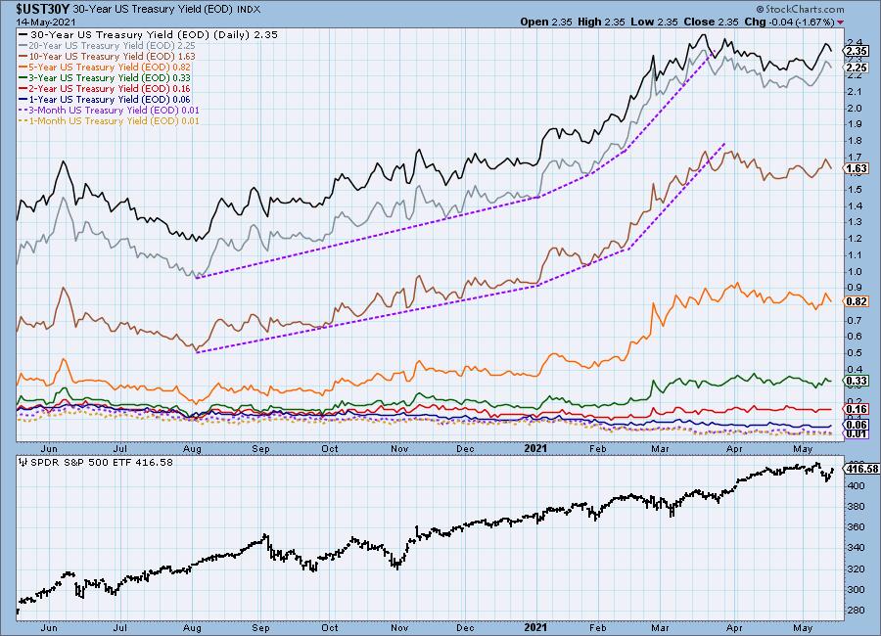Select the 20-Year US Treasury Yield legend entry
Image resolution: width=881 pixels, height=636 pixels.
pos(107,46)
